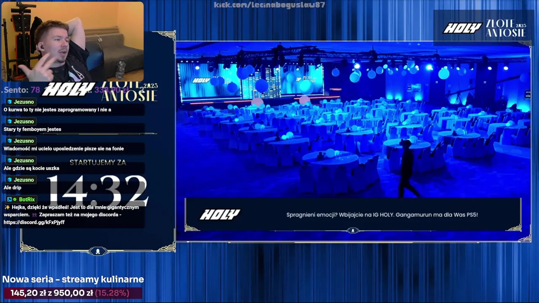Image resolution: width=539 pixels, height=303 pixels.
Task: Click the HOLY Złote Antosie logo top right
Action: coord(484,28)
